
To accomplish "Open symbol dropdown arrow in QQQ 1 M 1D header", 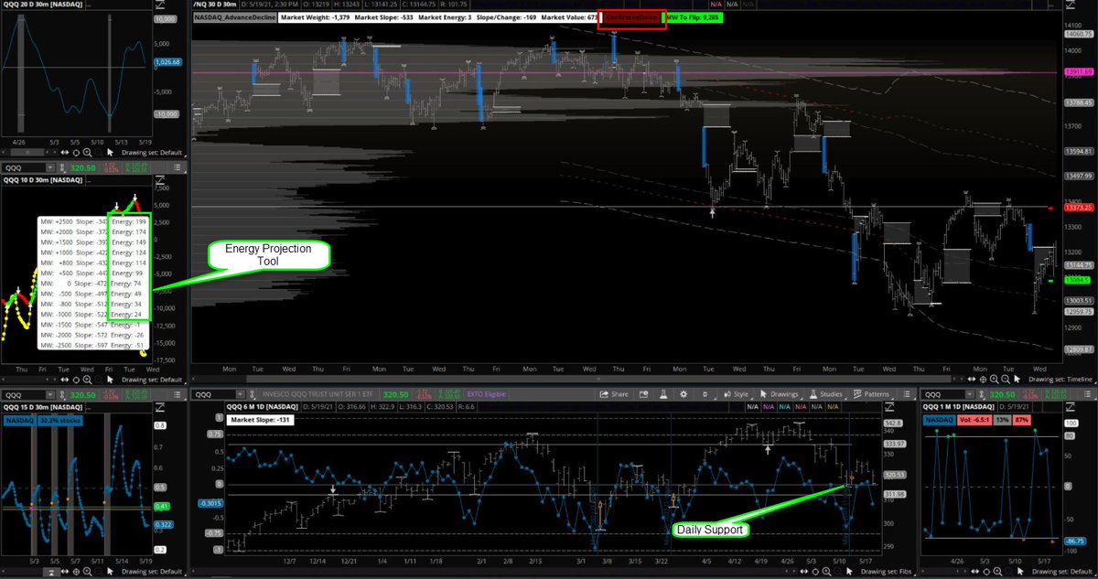I will pyautogui.click(x=968, y=394).
